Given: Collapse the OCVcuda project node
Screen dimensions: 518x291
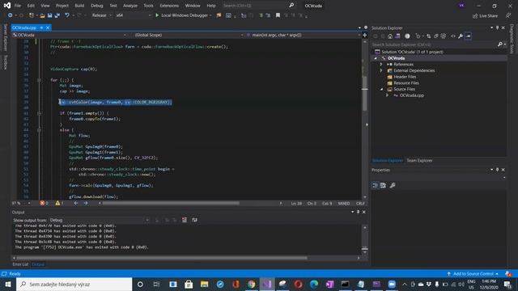Looking at the screenshot, I should (x=376, y=58).
